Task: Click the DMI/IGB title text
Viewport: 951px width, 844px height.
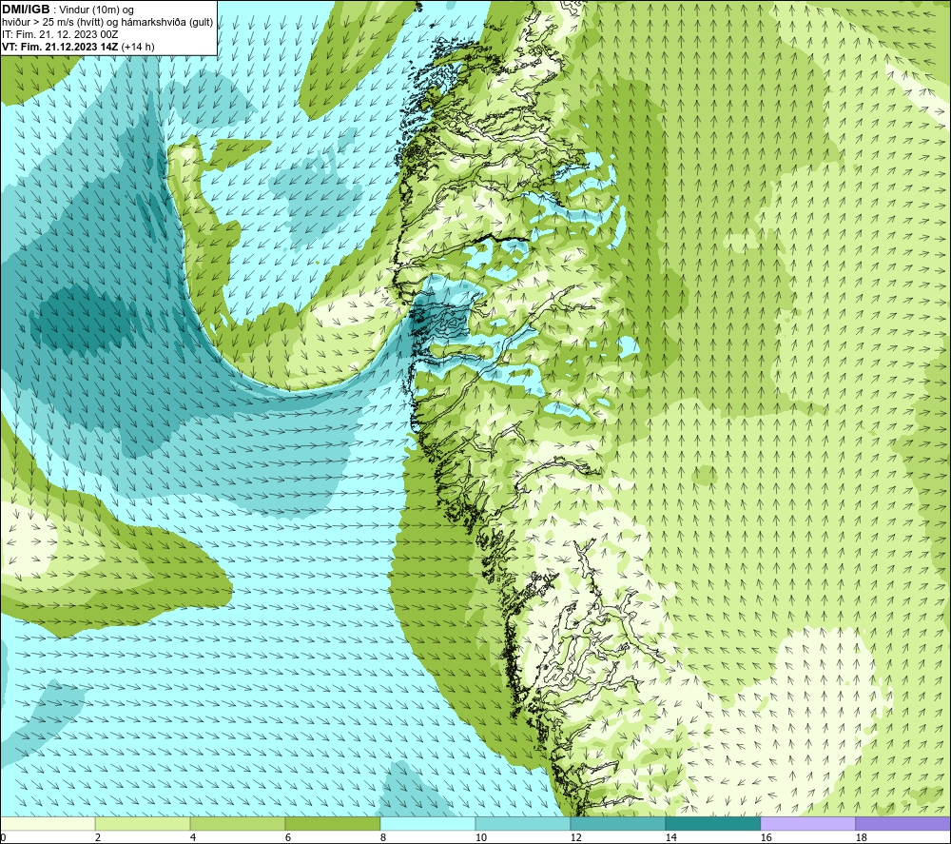Action: pos(26,10)
